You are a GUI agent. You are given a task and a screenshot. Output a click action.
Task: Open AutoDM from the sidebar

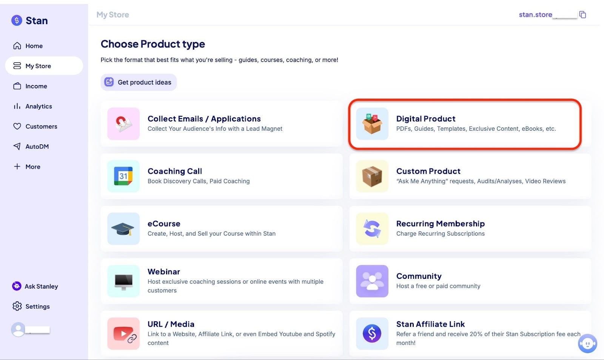point(44,146)
